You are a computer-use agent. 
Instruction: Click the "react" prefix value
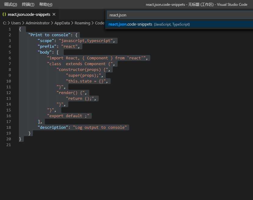69,46
